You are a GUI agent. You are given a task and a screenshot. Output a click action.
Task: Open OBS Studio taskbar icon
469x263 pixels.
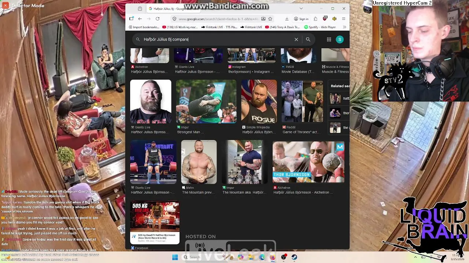(x=284, y=257)
